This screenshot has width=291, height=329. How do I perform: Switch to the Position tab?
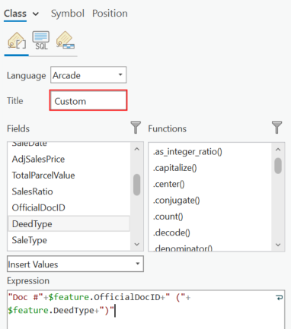(110, 14)
